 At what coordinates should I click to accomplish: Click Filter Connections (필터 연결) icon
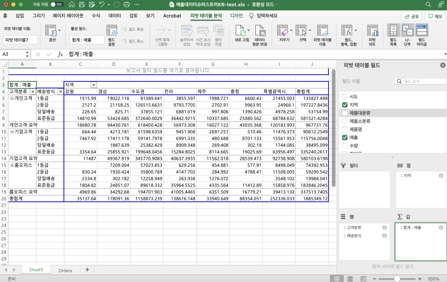219,30
